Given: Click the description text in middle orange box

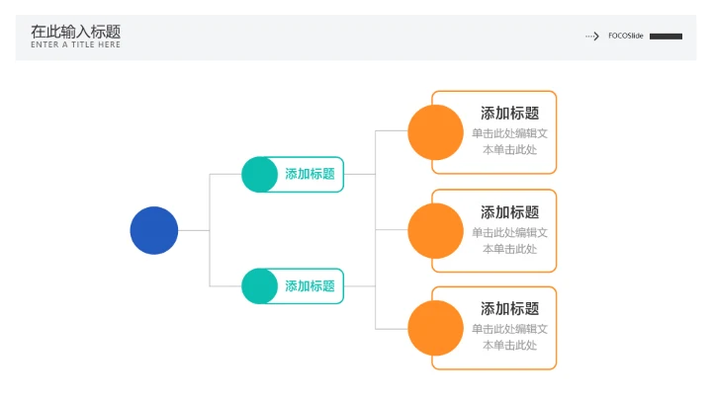Looking at the screenshot, I should tap(509, 240).
